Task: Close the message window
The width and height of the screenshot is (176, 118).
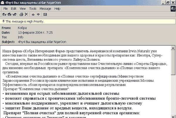Action: 173,3
